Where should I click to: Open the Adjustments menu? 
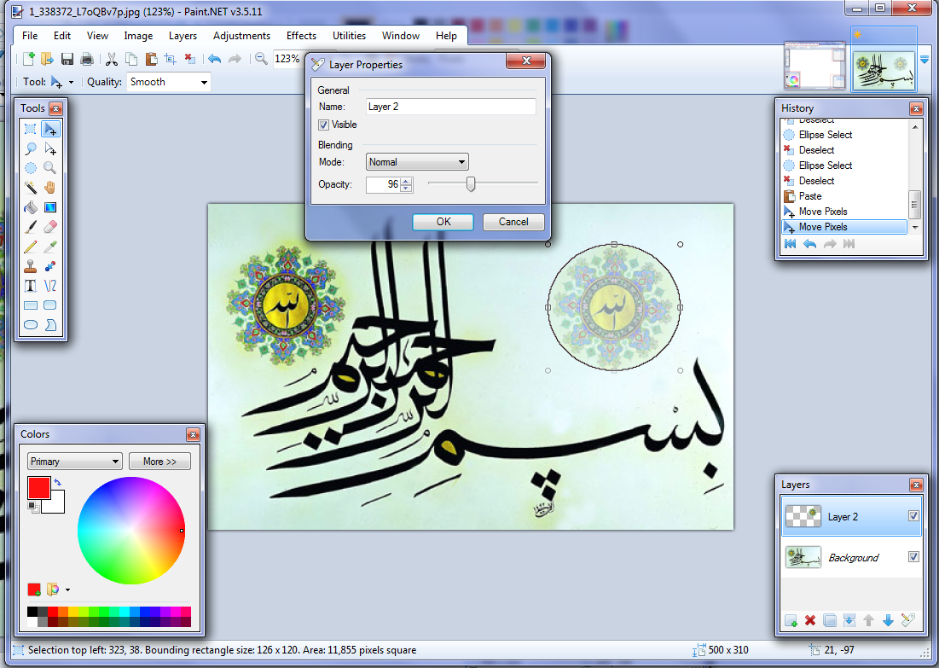coord(242,36)
